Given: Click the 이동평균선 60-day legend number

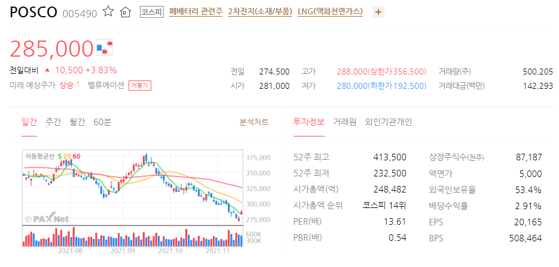Looking at the screenshot, I should pyautogui.click(x=77, y=156).
